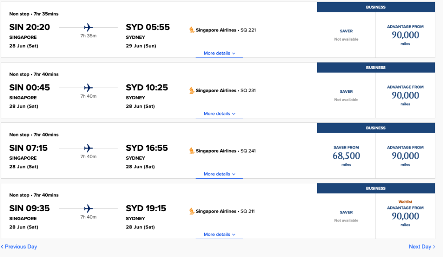Expand More details for flight SQ 241
The width and height of the screenshot is (443, 257).
[219, 174]
